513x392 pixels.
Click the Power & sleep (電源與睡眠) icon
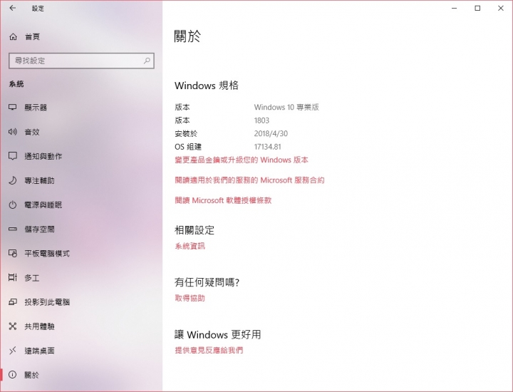pyautogui.click(x=12, y=205)
